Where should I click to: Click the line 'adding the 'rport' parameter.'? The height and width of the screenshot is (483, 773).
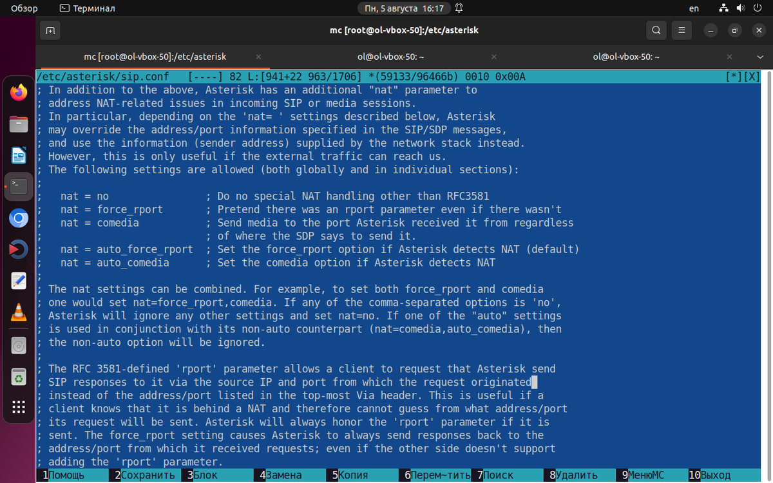(129, 462)
